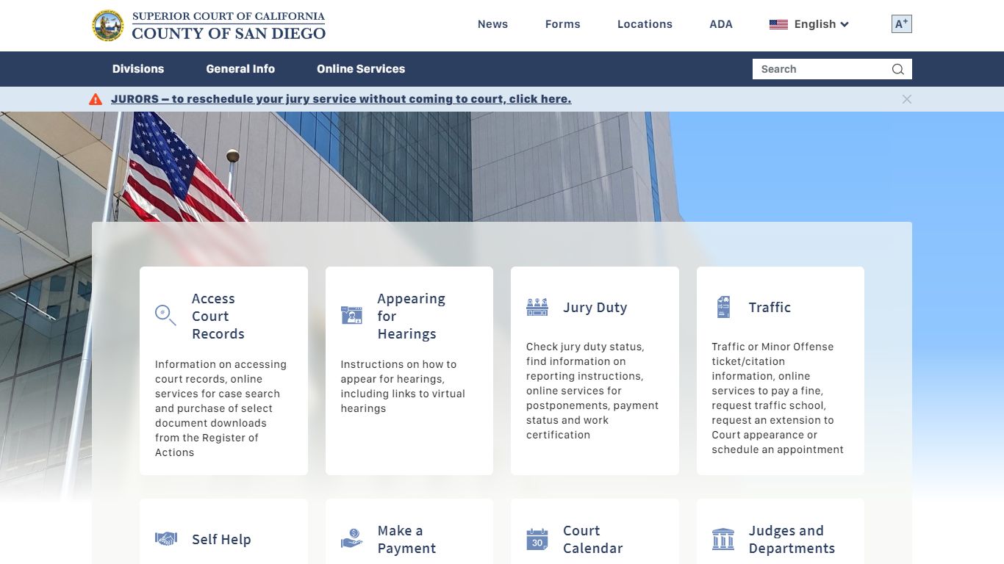This screenshot has height=564, width=1004.
Task: Click the Access Court Records description text
Action: 220,408
